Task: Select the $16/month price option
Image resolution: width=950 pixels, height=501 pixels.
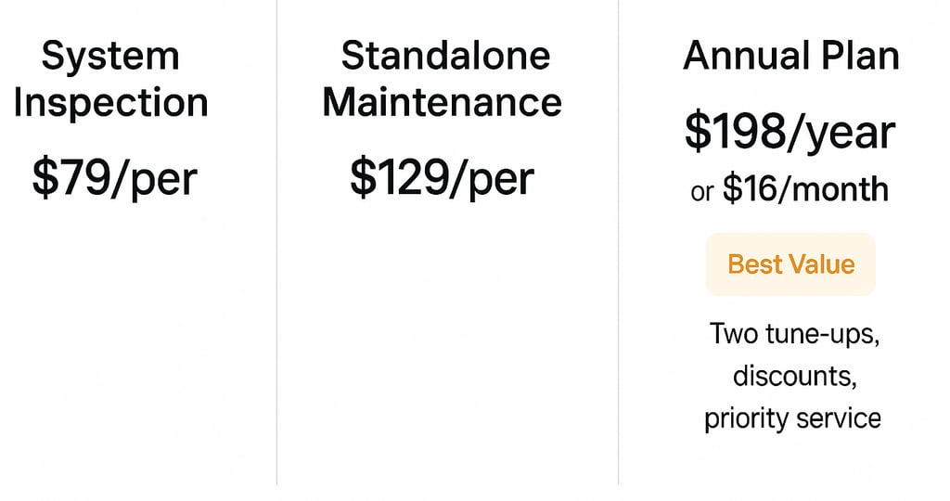Action: click(805, 190)
